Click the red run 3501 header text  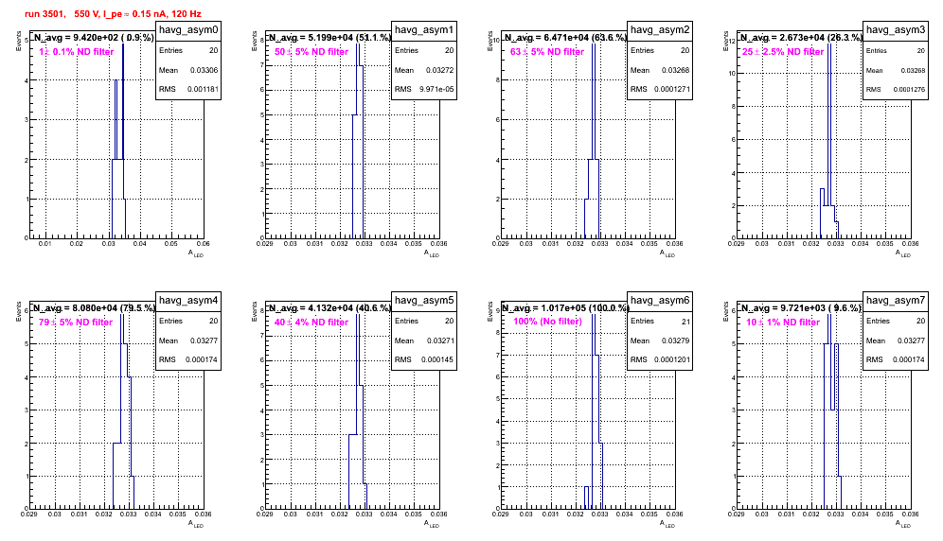click(x=113, y=13)
